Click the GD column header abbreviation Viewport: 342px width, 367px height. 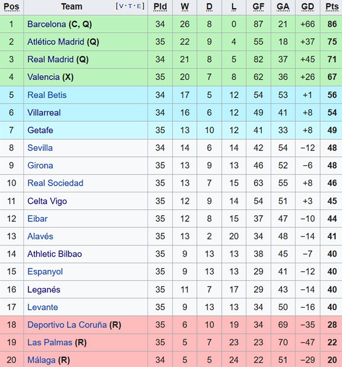[308, 6]
